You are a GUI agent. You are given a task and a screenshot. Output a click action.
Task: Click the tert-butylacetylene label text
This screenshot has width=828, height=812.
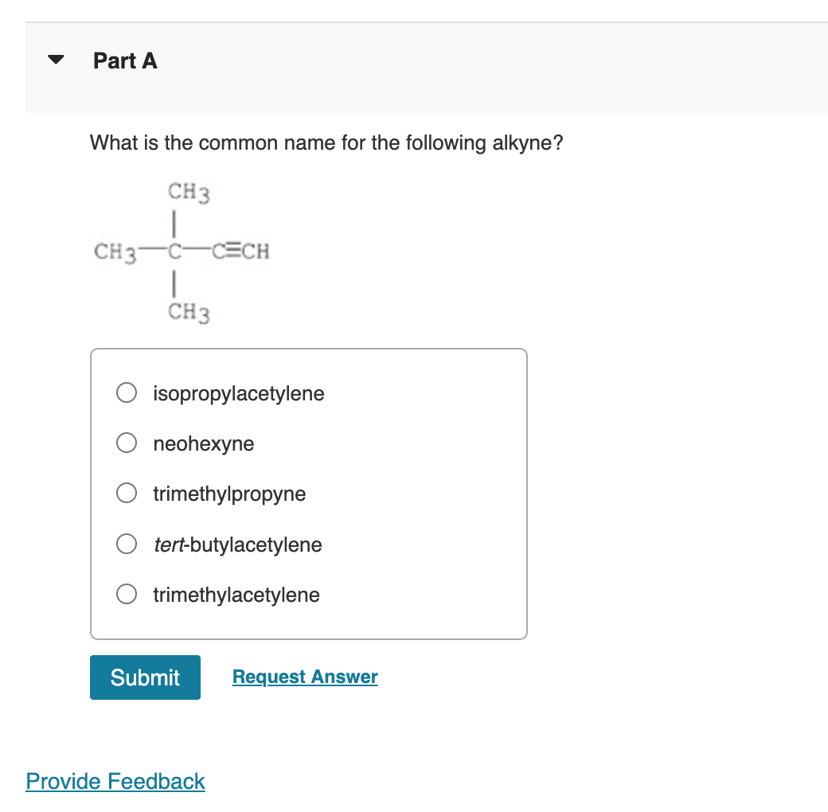click(x=237, y=544)
